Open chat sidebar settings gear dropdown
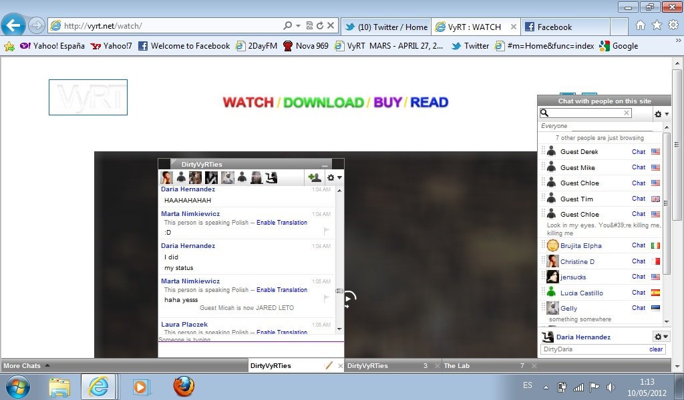 pos(661,114)
